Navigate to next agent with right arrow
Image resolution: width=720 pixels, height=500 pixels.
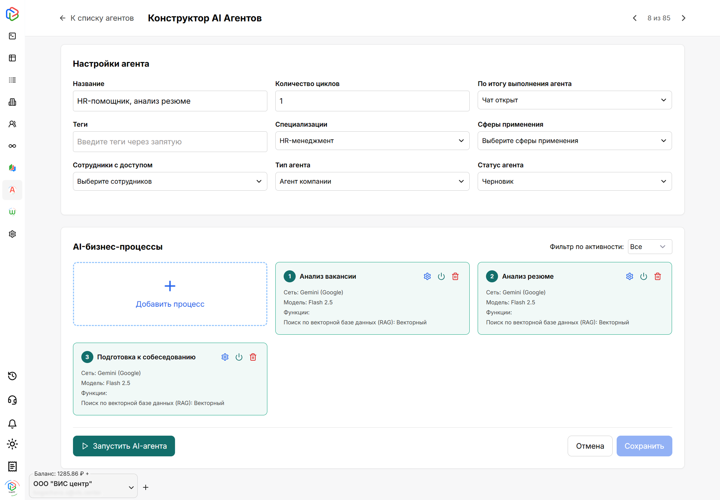tap(683, 18)
